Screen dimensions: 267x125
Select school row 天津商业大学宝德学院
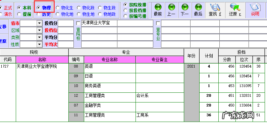42,92
